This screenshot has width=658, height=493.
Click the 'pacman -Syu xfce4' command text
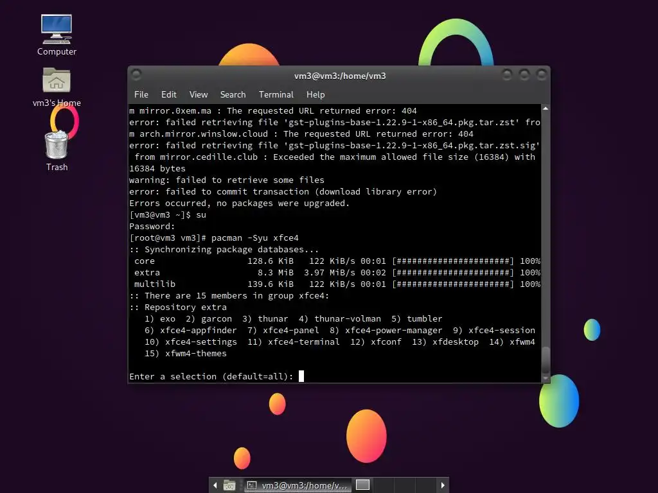pos(254,238)
